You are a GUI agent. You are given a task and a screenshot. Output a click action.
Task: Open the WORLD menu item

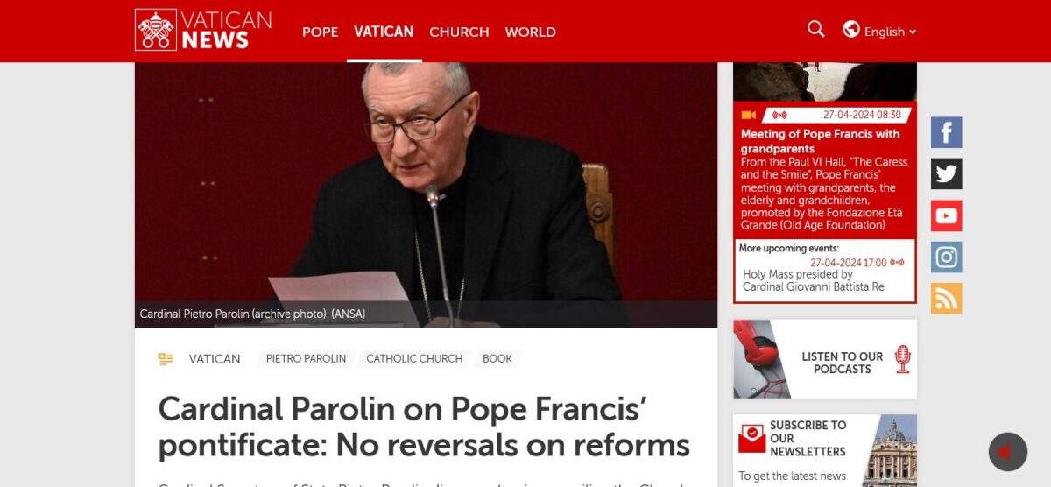[530, 32]
